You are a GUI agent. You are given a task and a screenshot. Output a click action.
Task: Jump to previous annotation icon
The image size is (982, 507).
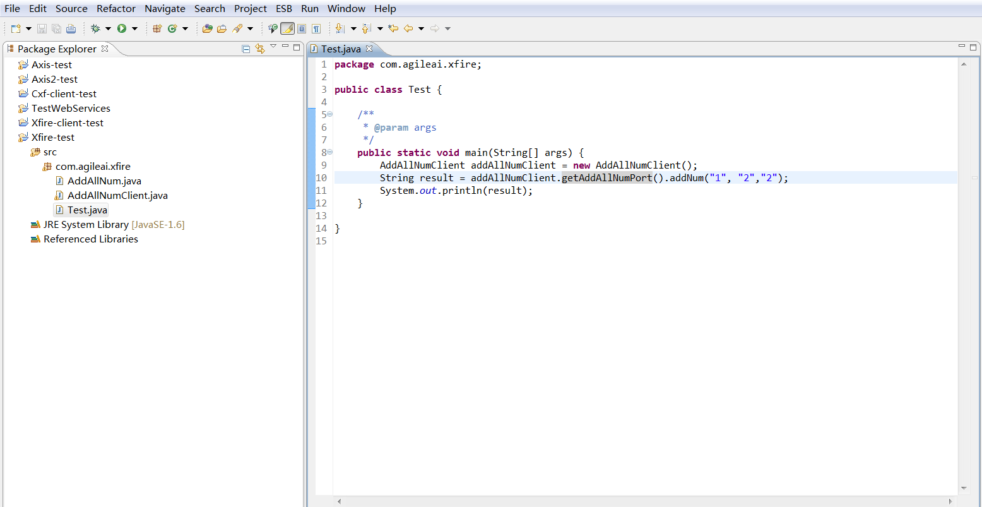click(367, 28)
